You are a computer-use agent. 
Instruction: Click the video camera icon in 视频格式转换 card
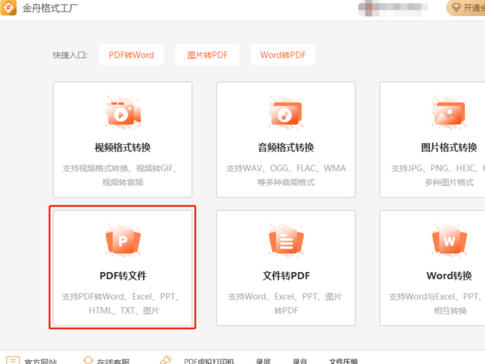point(123,113)
